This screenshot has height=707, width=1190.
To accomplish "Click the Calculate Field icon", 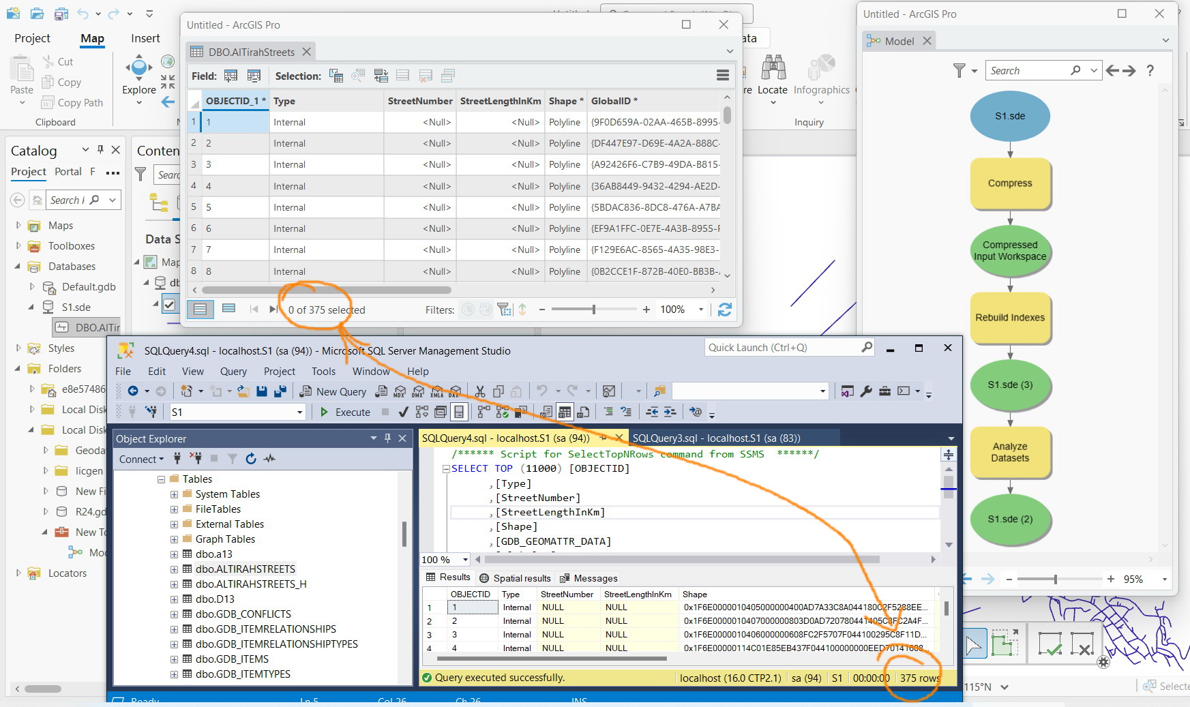I will (x=254, y=76).
